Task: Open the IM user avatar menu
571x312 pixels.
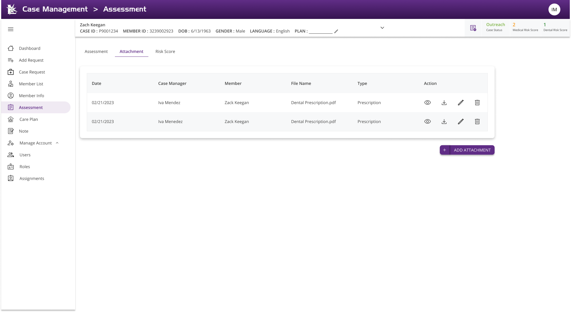Action: (554, 9)
